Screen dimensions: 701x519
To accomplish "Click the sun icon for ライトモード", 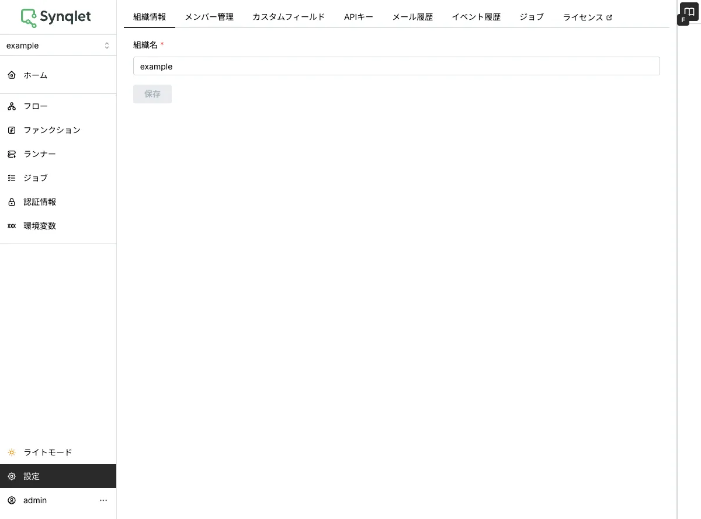I will point(12,452).
